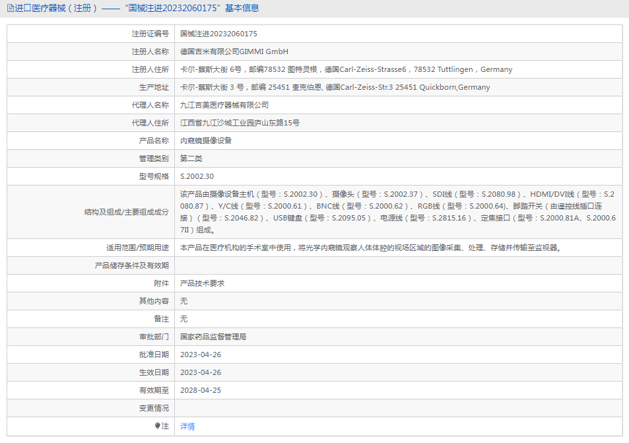Viewport: 629px width, 443px height.
Task: Click management category value 第二类
Action: pos(191,158)
